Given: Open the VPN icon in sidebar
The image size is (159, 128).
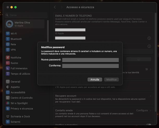Looking at the screenshot, I should point(8,50).
